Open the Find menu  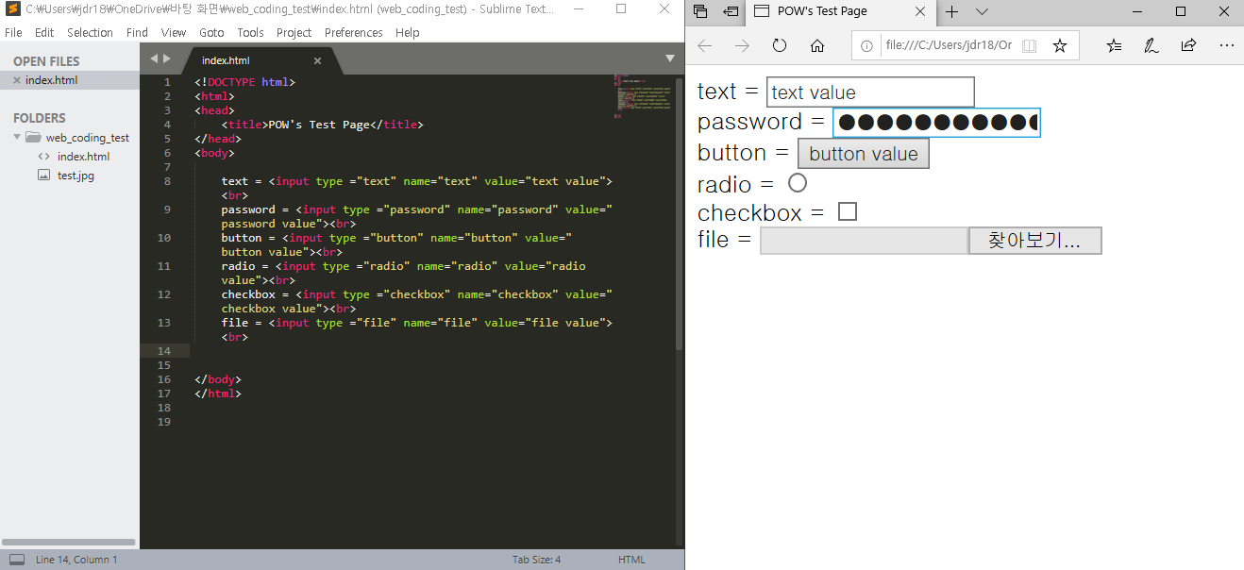[x=137, y=32]
